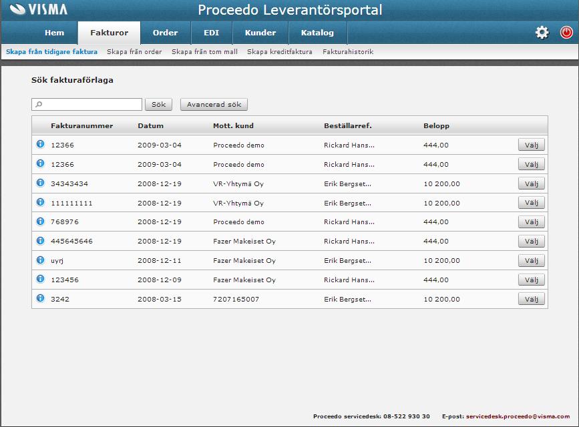
Task: Choose invoice 768976 with Välj
Action: coord(532,222)
